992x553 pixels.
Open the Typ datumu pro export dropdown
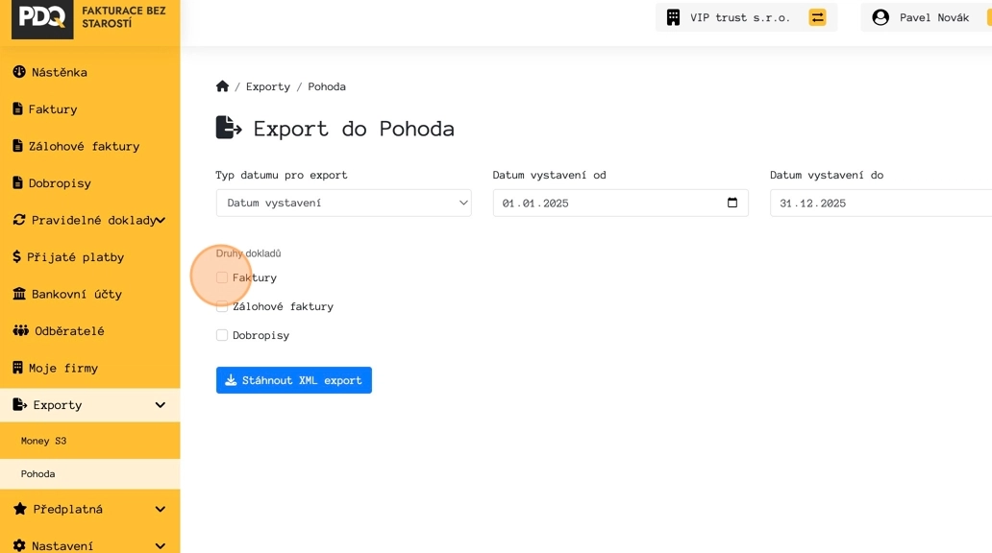pos(343,203)
